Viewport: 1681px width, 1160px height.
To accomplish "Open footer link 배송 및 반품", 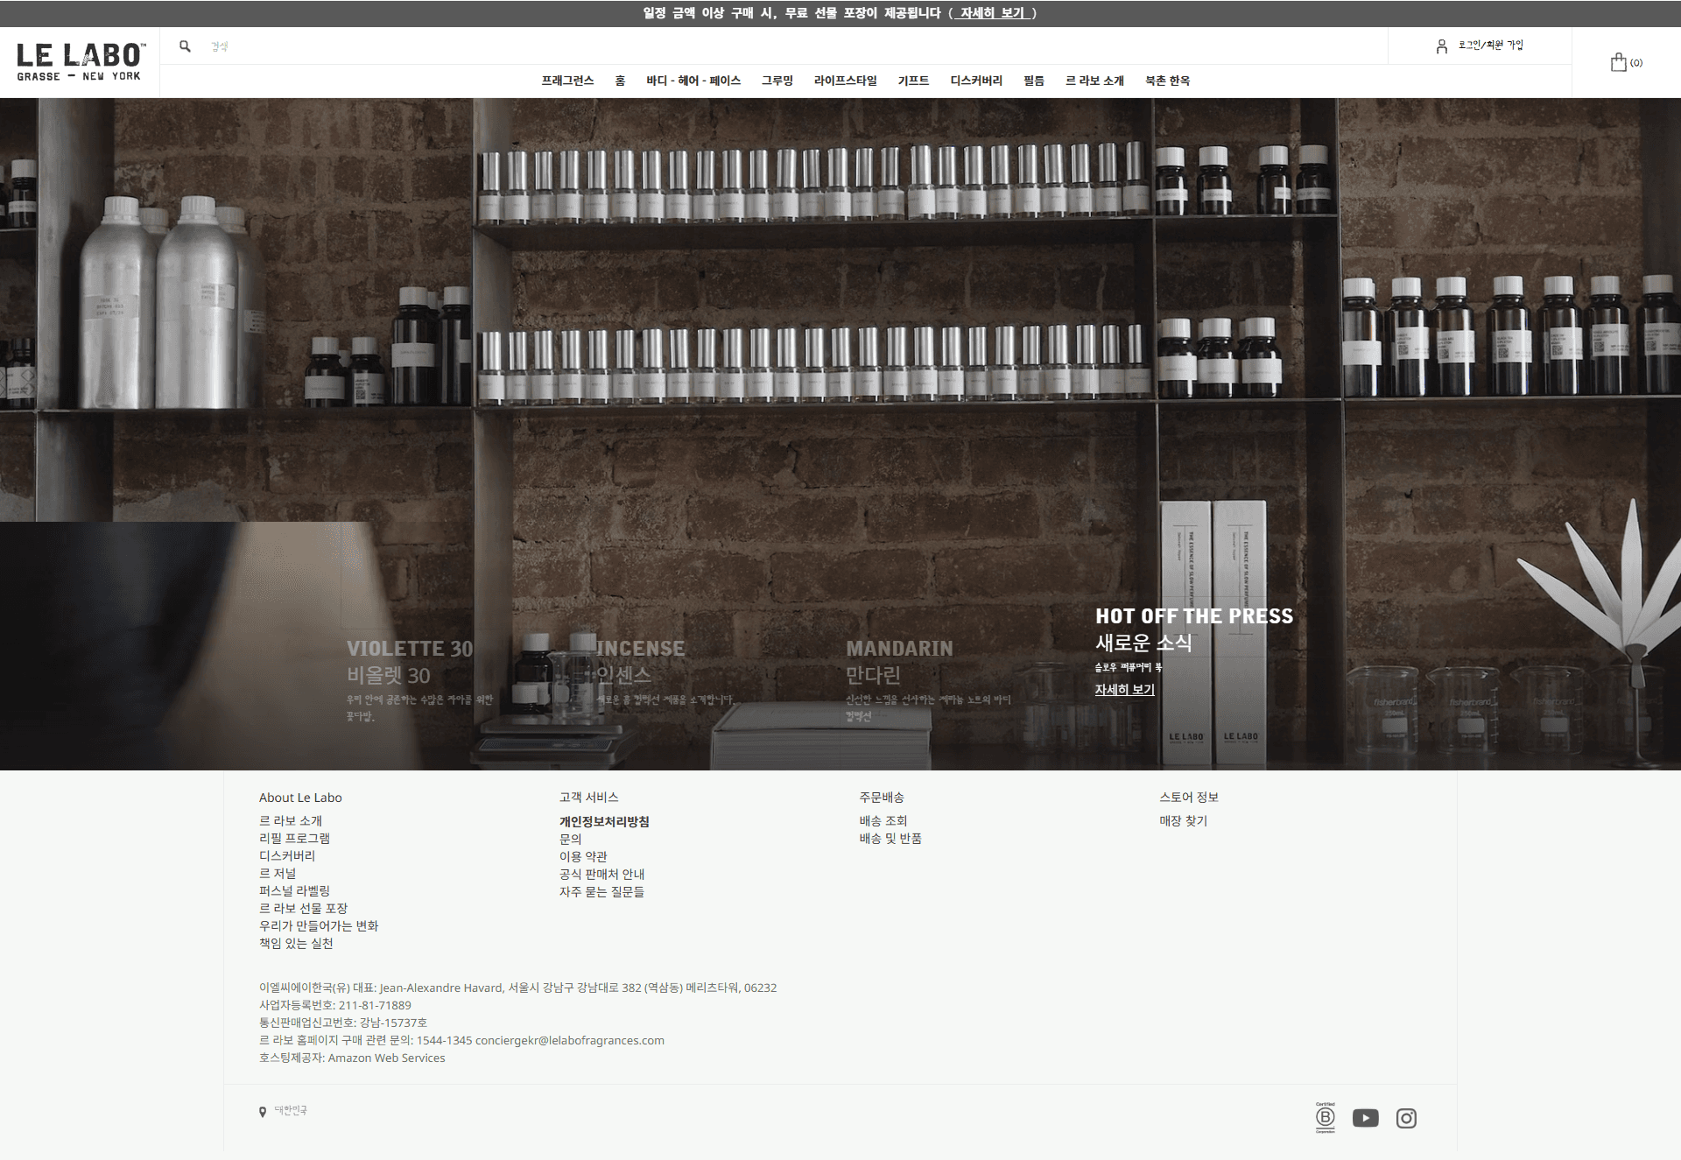I will coord(890,838).
